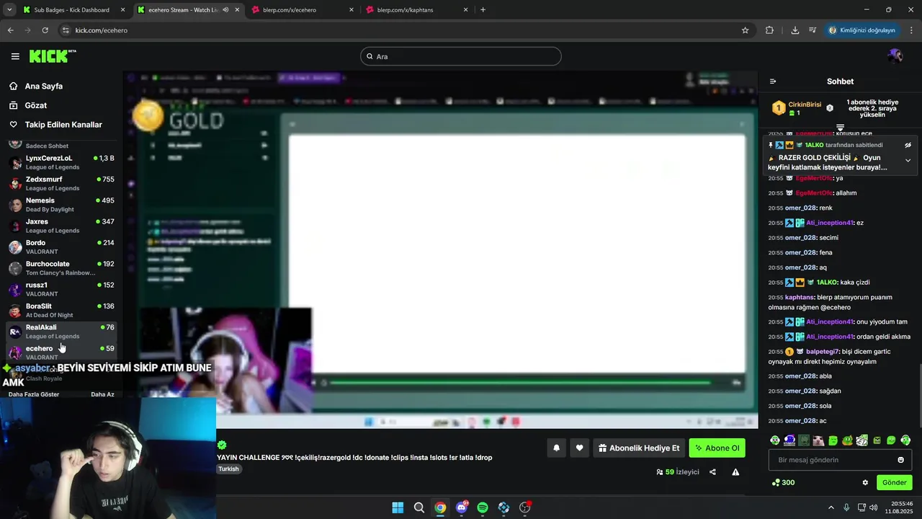922x519 pixels.
Task: Open a new browser tab
Action: pyautogui.click(x=483, y=10)
